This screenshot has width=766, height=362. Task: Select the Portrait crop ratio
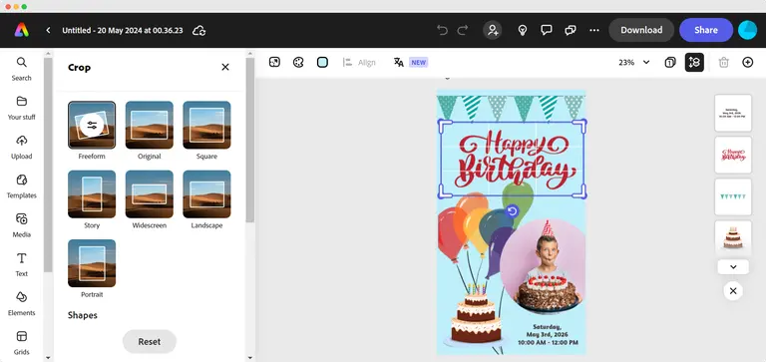click(x=92, y=263)
